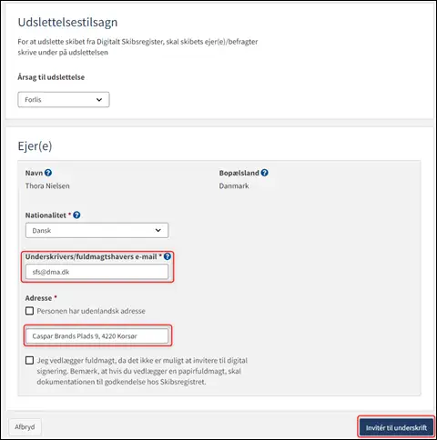Click the 'Adresse' field label

38,298
